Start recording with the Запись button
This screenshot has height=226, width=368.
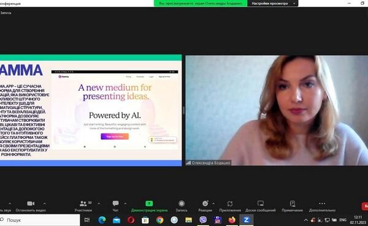click(182, 206)
